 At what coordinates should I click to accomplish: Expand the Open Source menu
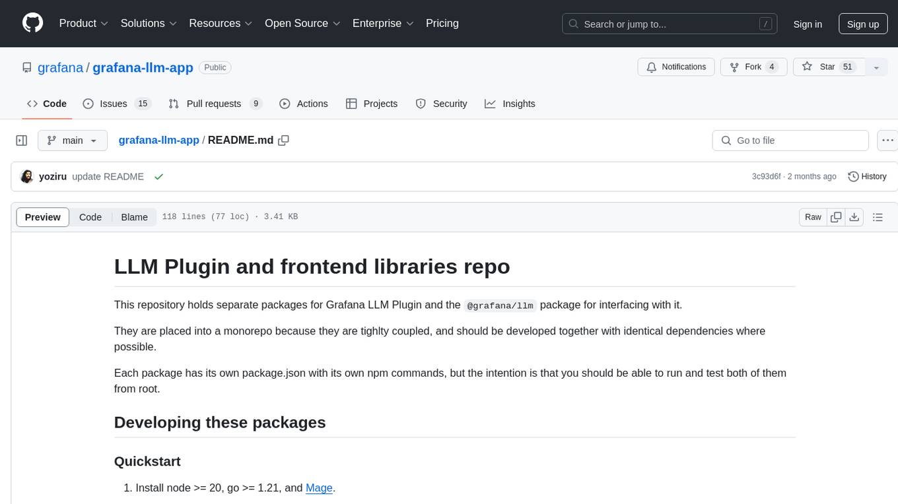click(x=302, y=23)
